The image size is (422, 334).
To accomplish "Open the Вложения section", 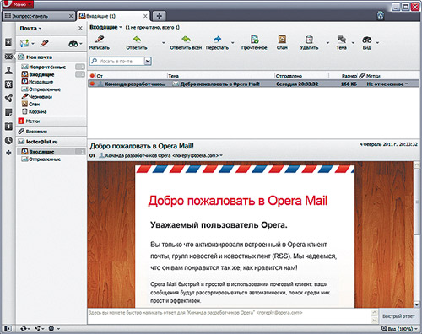I will click(51, 132).
